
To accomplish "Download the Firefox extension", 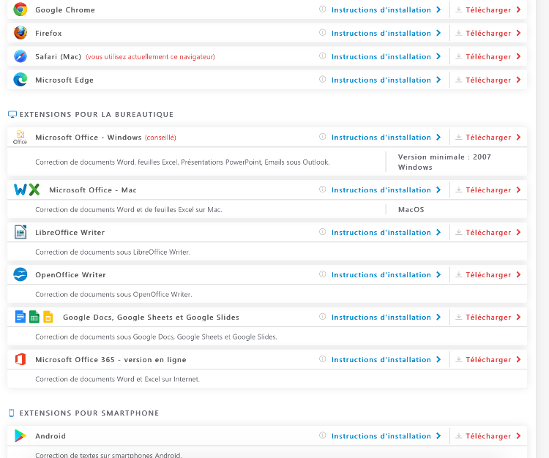I will tap(488, 33).
